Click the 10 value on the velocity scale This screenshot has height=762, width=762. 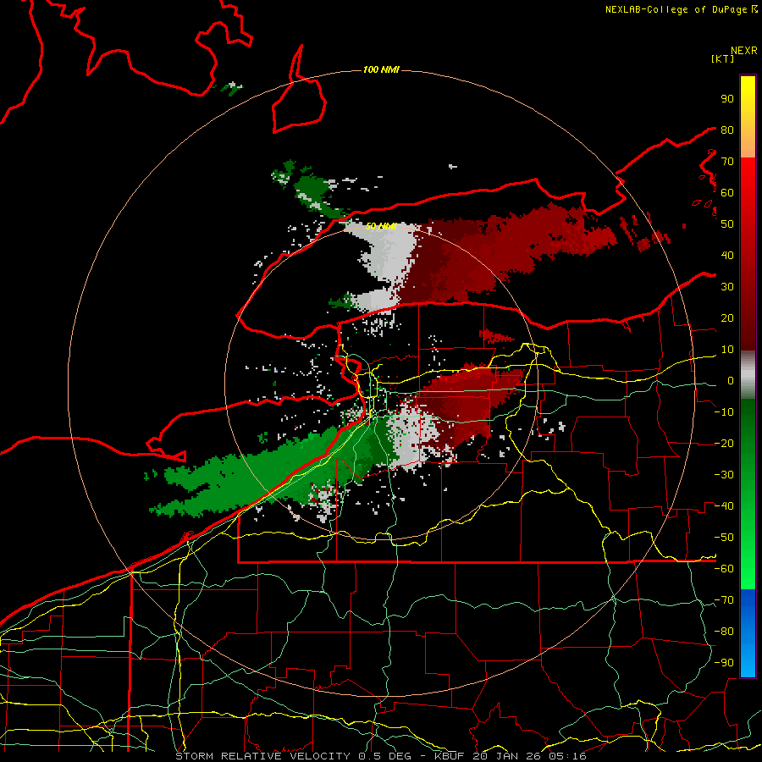727,350
